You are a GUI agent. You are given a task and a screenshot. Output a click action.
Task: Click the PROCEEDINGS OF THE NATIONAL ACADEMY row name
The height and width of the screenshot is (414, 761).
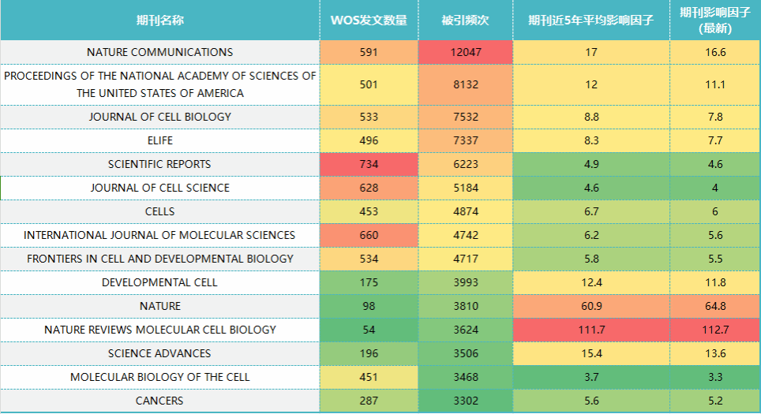point(159,84)
